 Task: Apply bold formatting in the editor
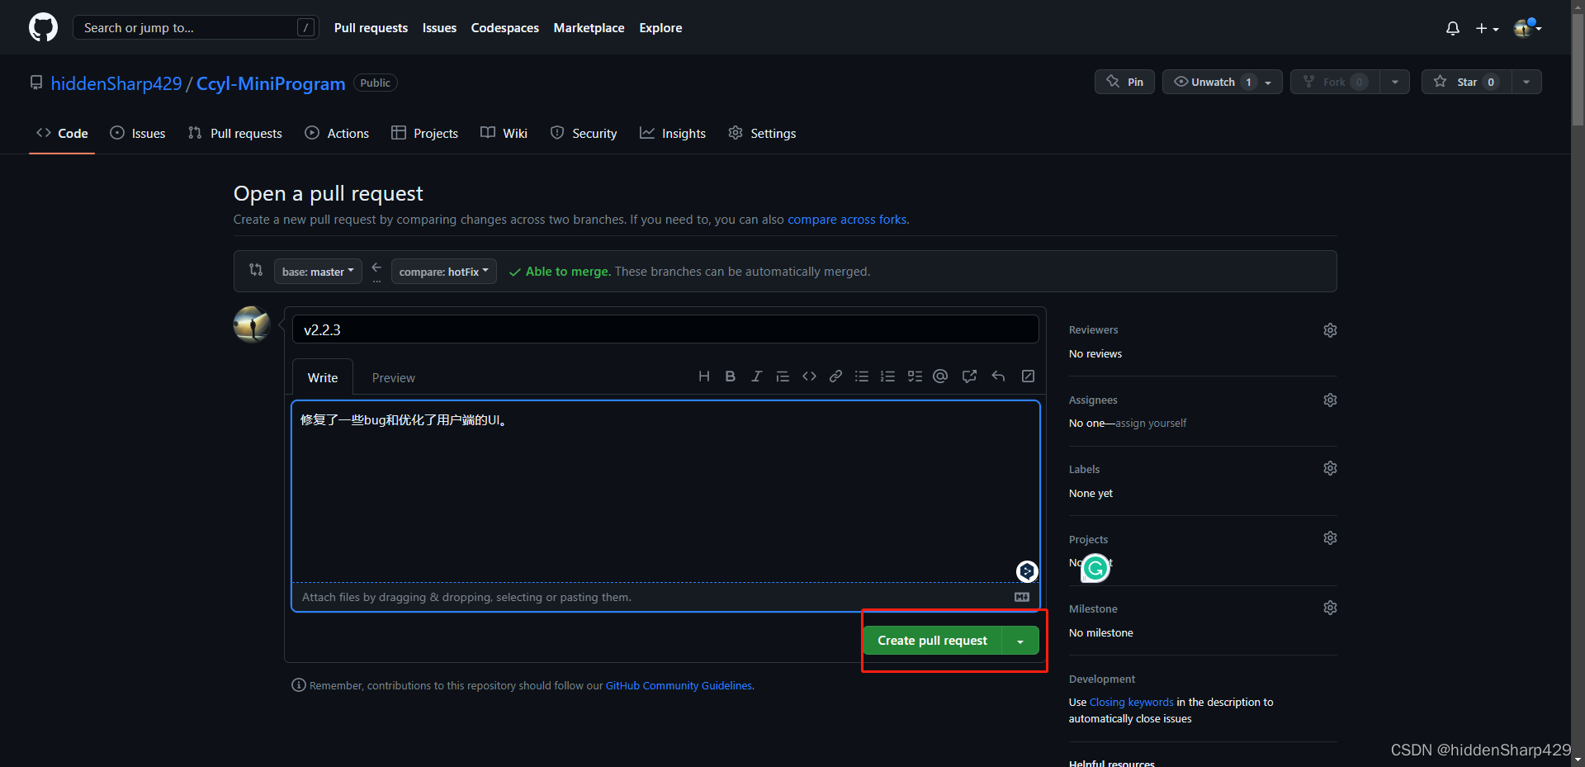pos(731,376)
